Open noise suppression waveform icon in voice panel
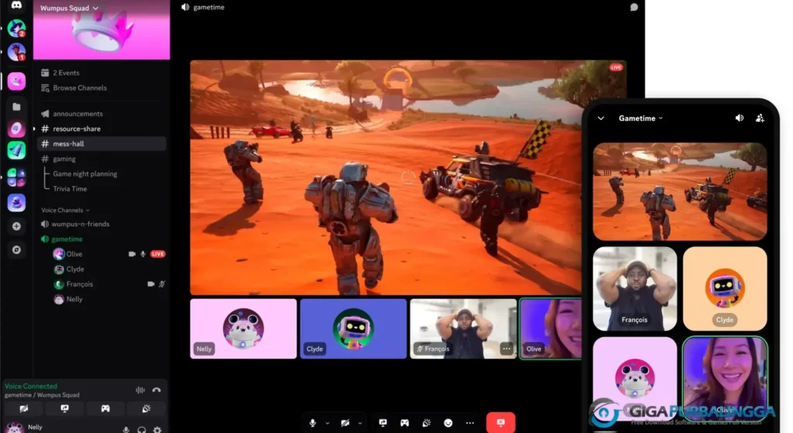Screen dimensions: 793x433 click(140, 390)
